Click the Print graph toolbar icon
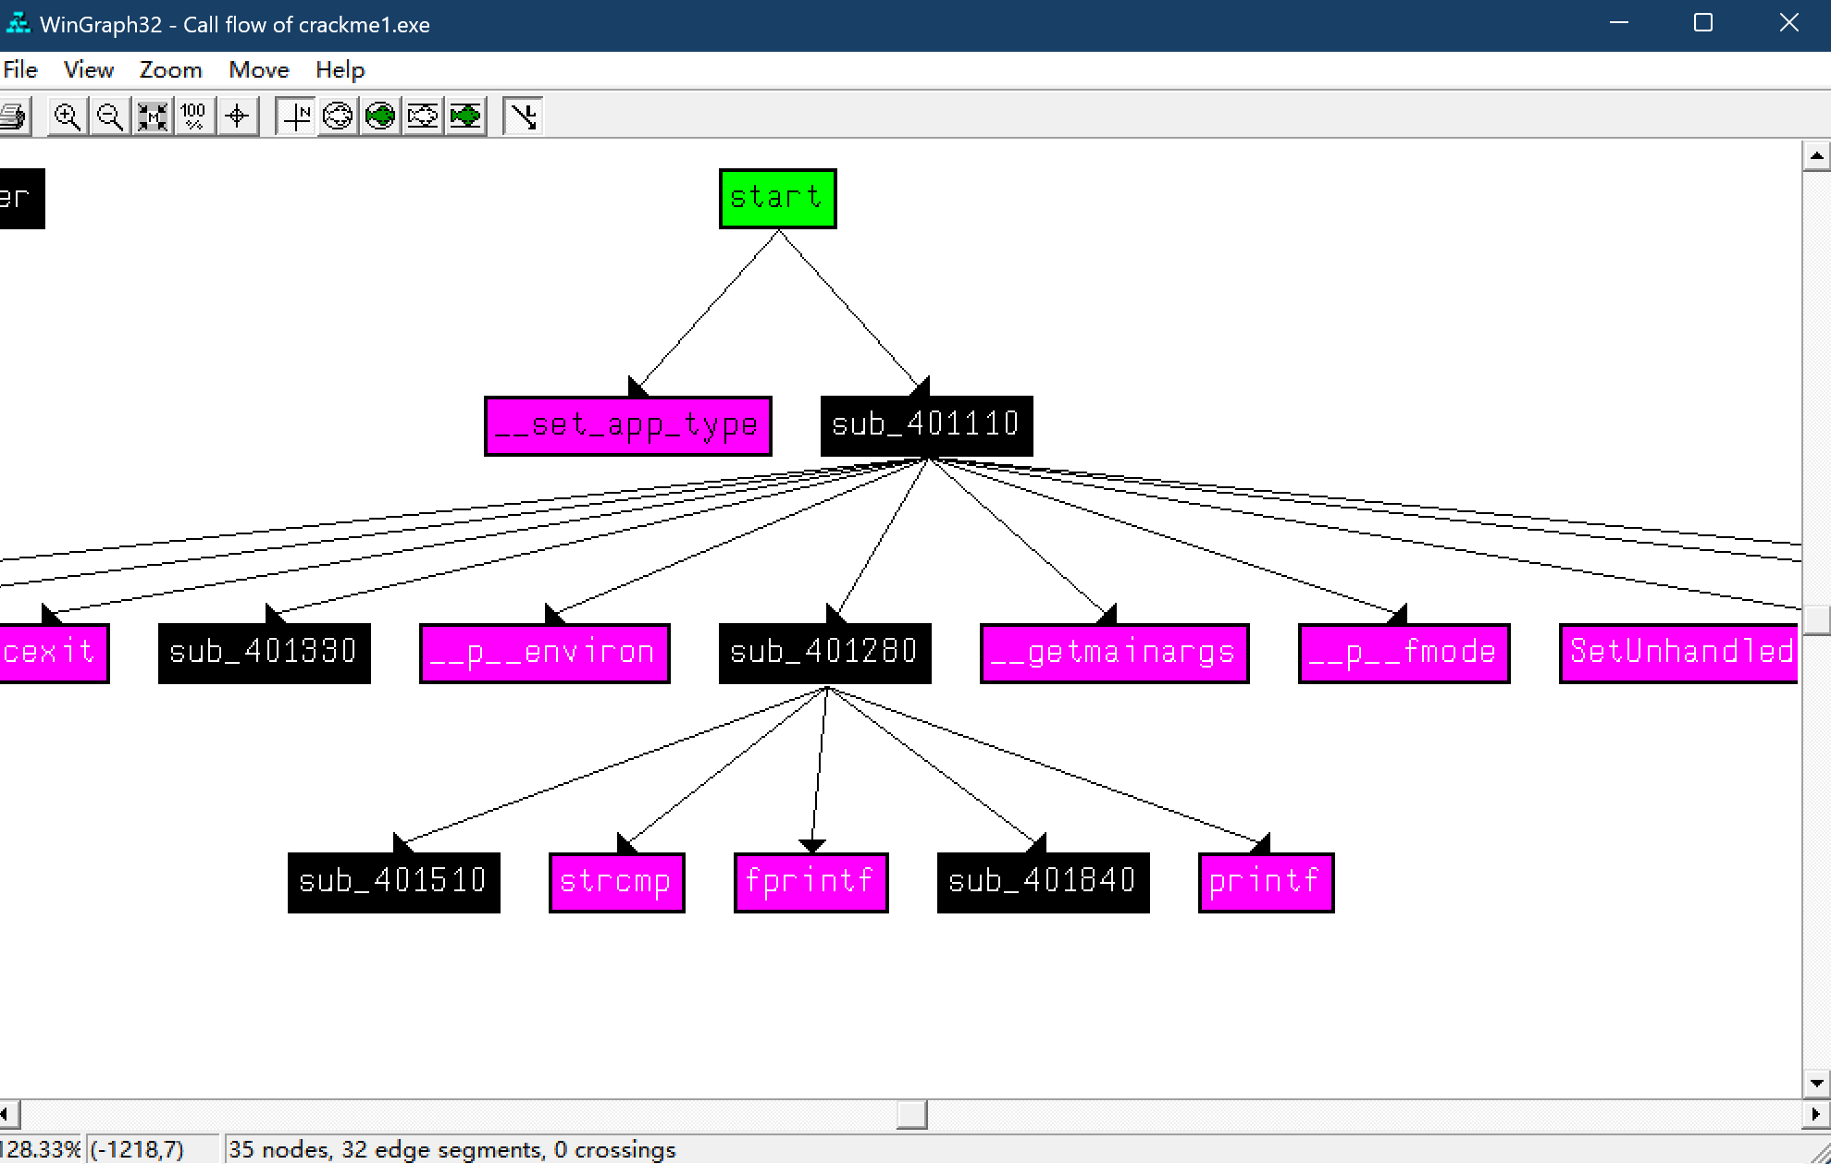This screenshot has width=1831, height=1164. [13, 116]
